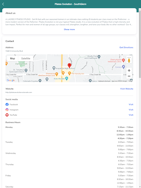Visit the Facebook page link
The width and height of the screenshot is (141, 188).
tap(131, 104)
